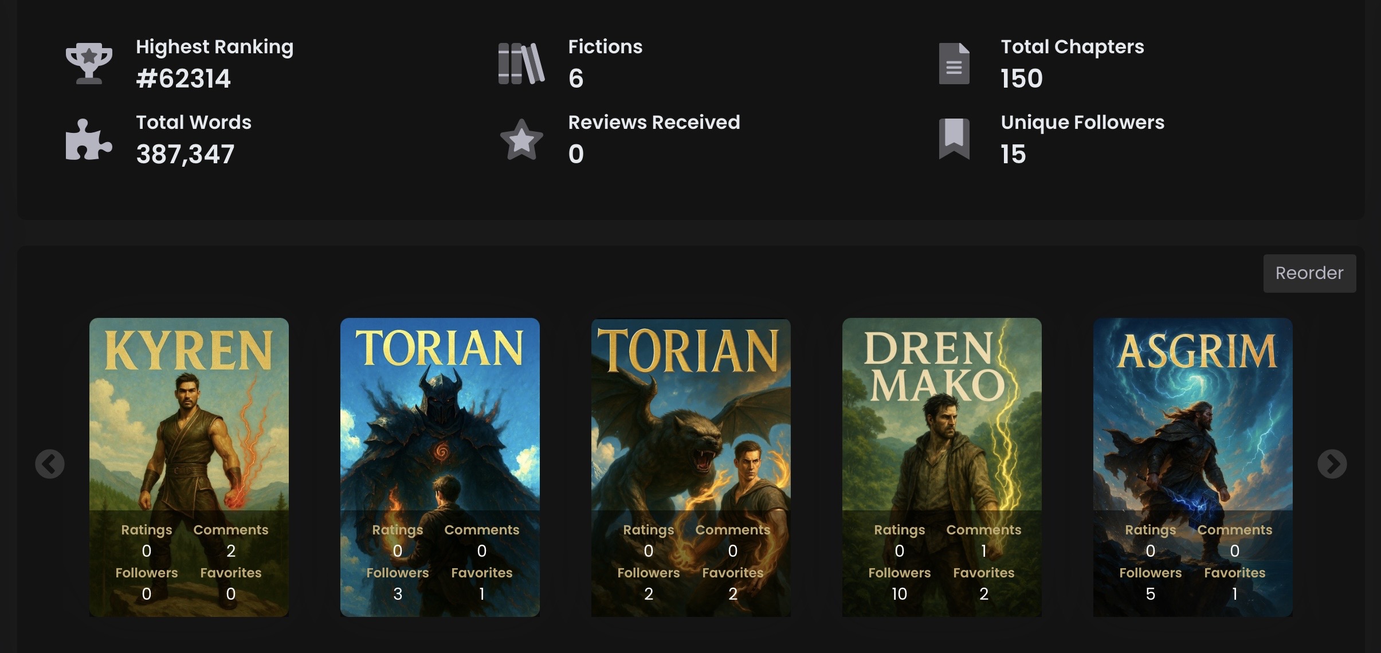
Task: Click Dren Mako's Followers count 10
Action: point(899,594)
